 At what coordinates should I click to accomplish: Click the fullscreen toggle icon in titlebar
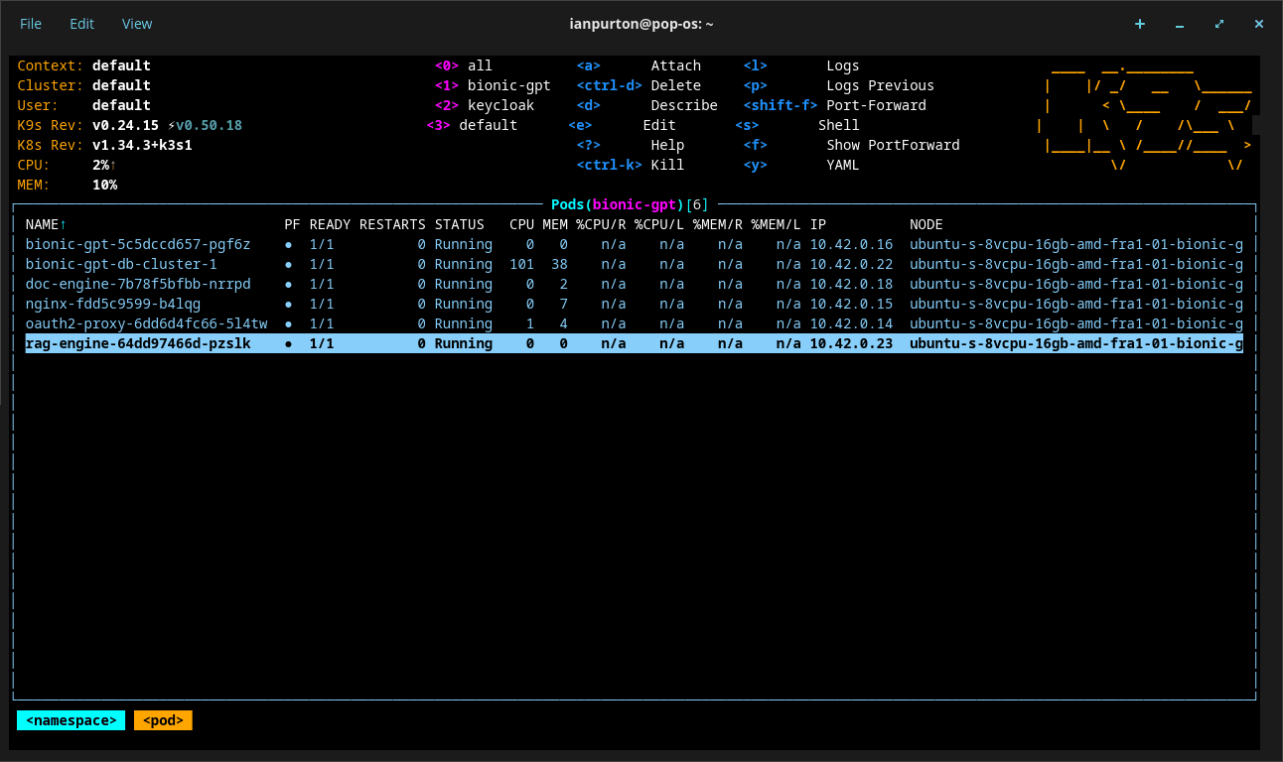pyautogui.click(x=1218, y=24)
